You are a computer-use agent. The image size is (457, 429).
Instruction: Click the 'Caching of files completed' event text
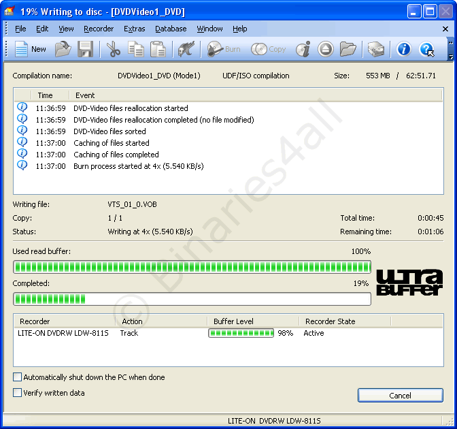click(116, 155)
